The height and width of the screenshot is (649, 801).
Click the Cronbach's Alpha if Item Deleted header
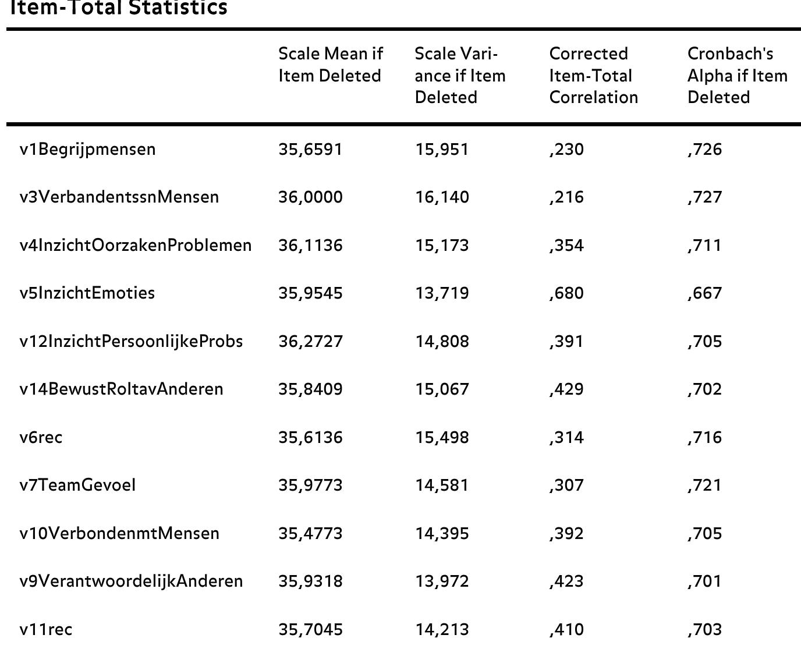[x=737, y=75]
